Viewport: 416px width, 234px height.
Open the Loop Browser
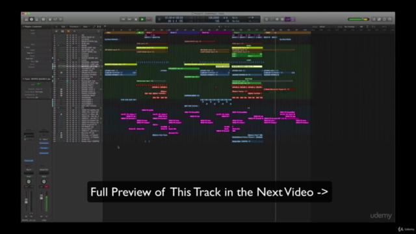click(384, 19)
